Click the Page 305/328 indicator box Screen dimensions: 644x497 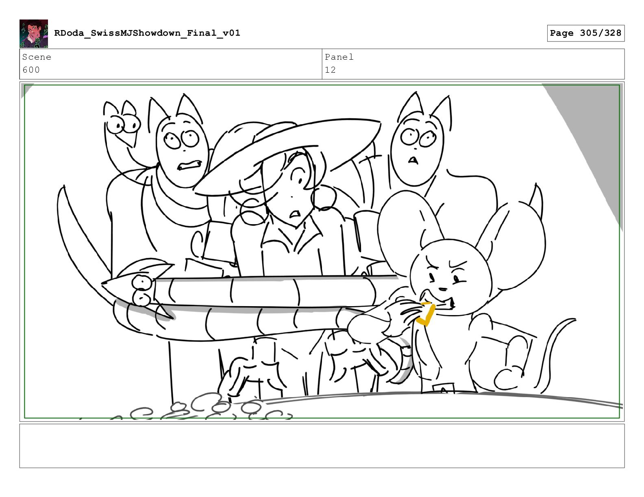click(585, 33)
